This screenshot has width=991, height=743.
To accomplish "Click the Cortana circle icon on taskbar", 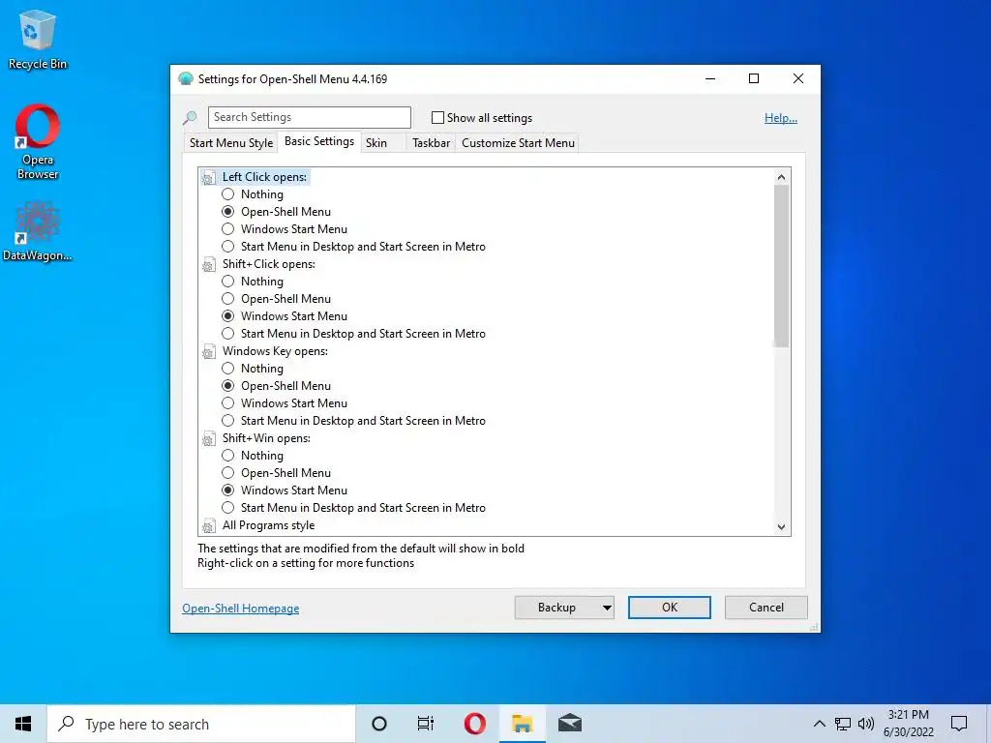I will point(379,724).
